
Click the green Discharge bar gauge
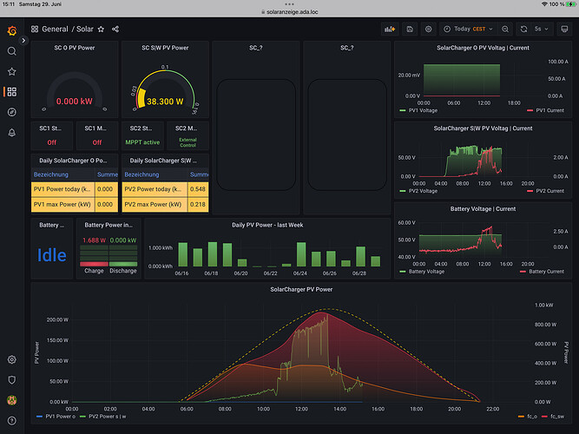pos(123,264)
